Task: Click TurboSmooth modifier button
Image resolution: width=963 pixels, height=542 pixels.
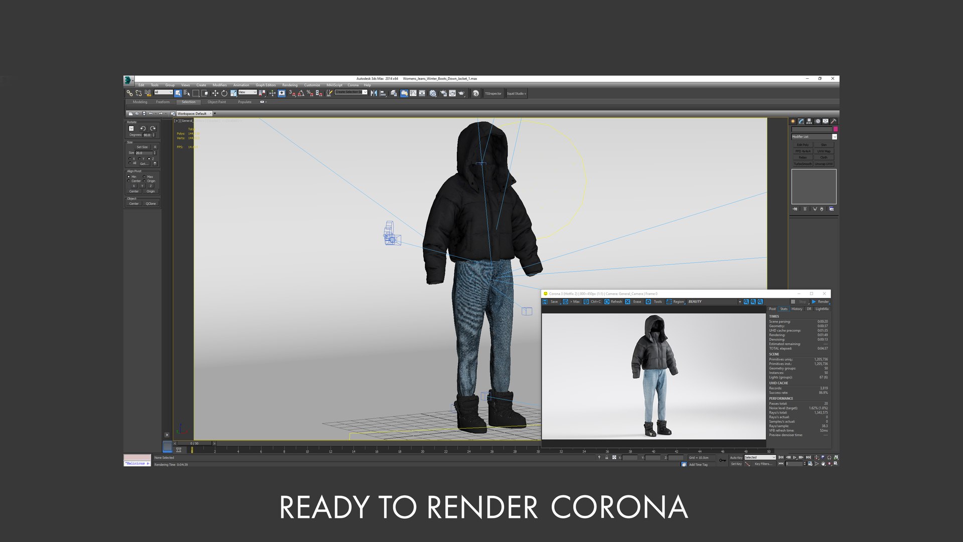Action: [x=803, y=164]
